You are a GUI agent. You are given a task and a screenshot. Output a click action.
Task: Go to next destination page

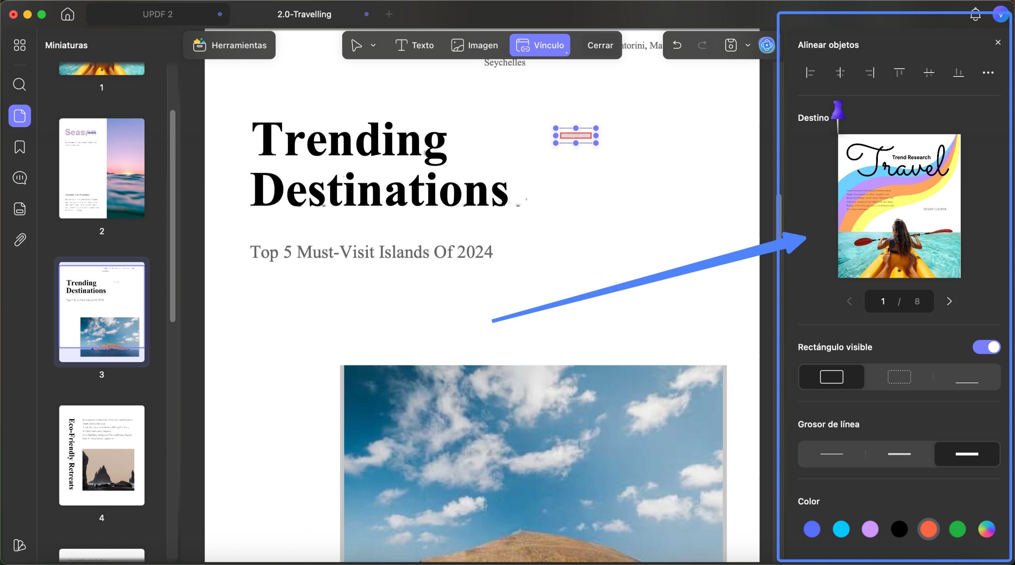[949, 302]
